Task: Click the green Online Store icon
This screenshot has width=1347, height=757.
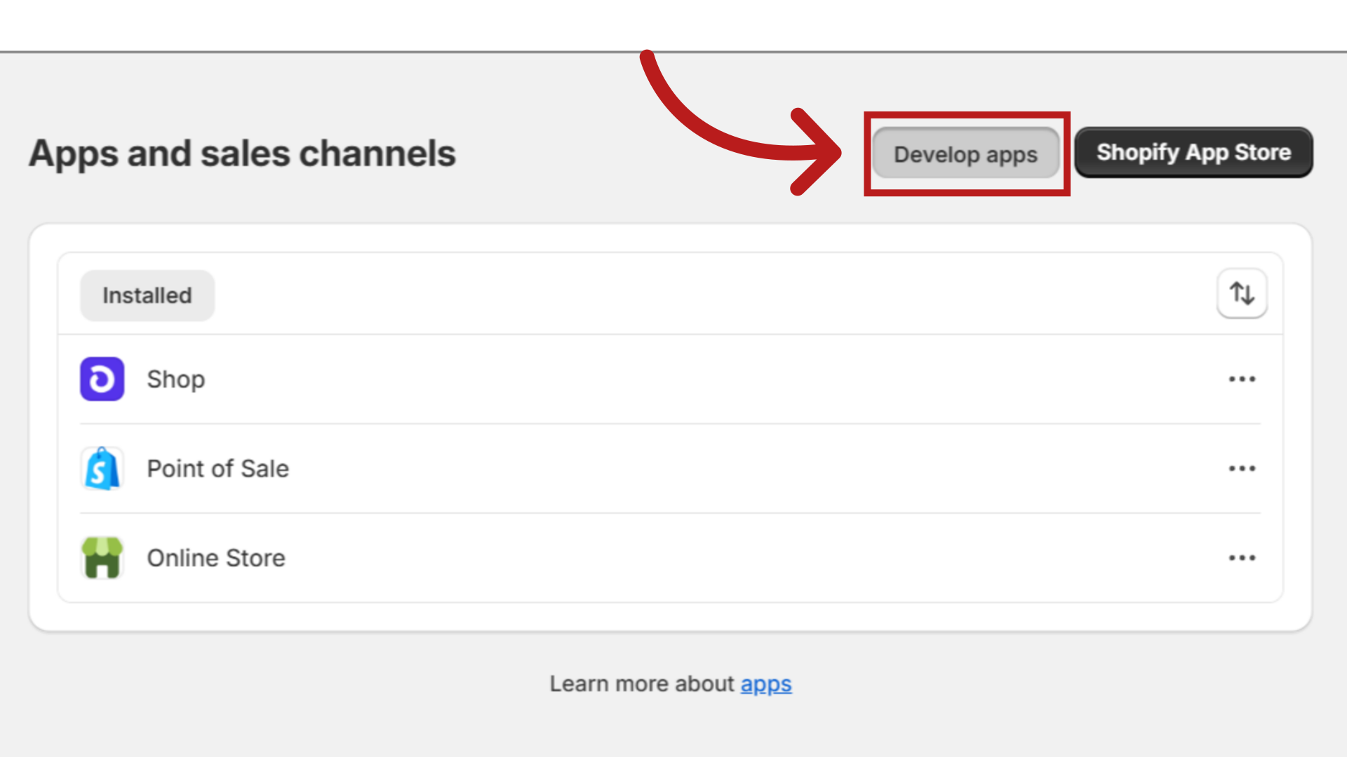Action: (102, 558)
